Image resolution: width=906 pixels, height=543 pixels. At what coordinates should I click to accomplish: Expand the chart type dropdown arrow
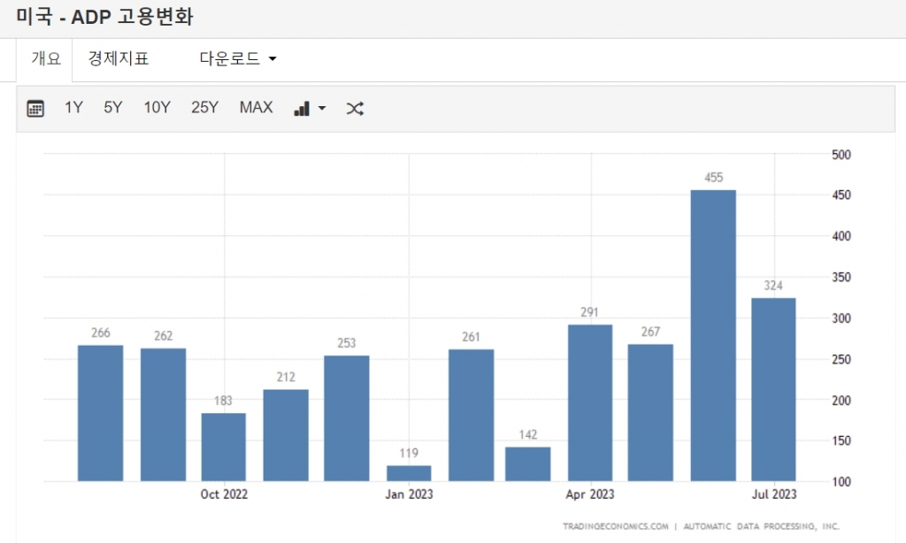[x=322, y=108]
